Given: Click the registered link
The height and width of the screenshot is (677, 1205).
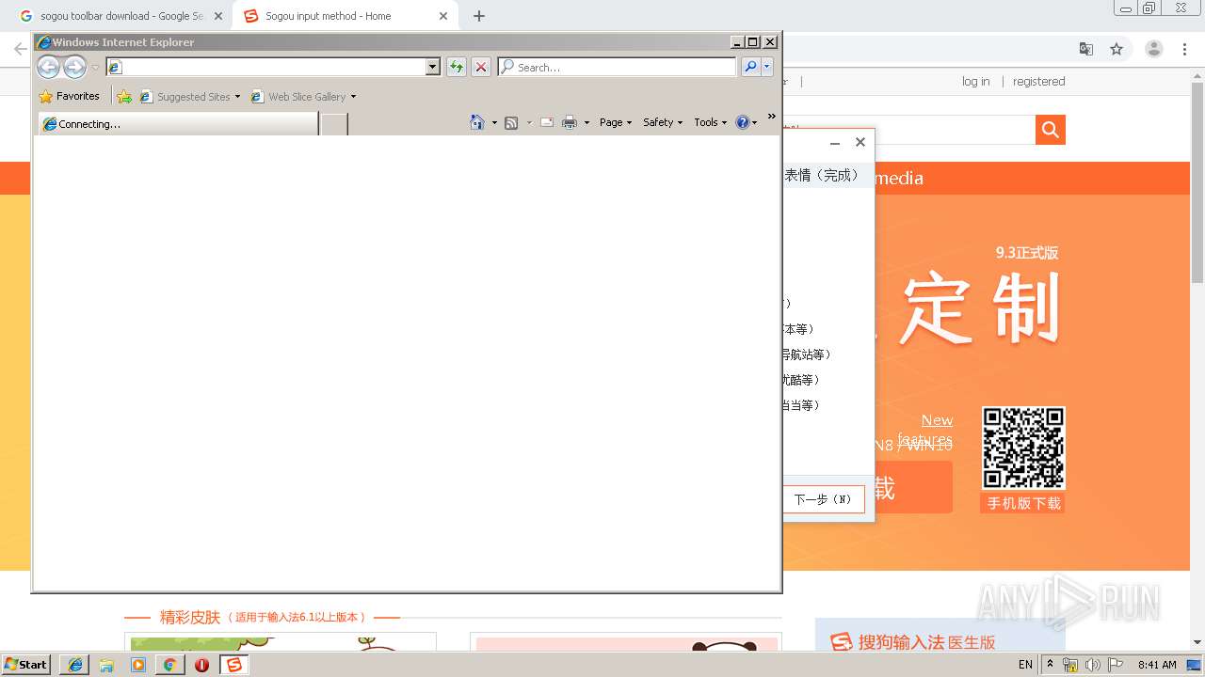Looking at the screenshot, I should [x=1038, y=82].
